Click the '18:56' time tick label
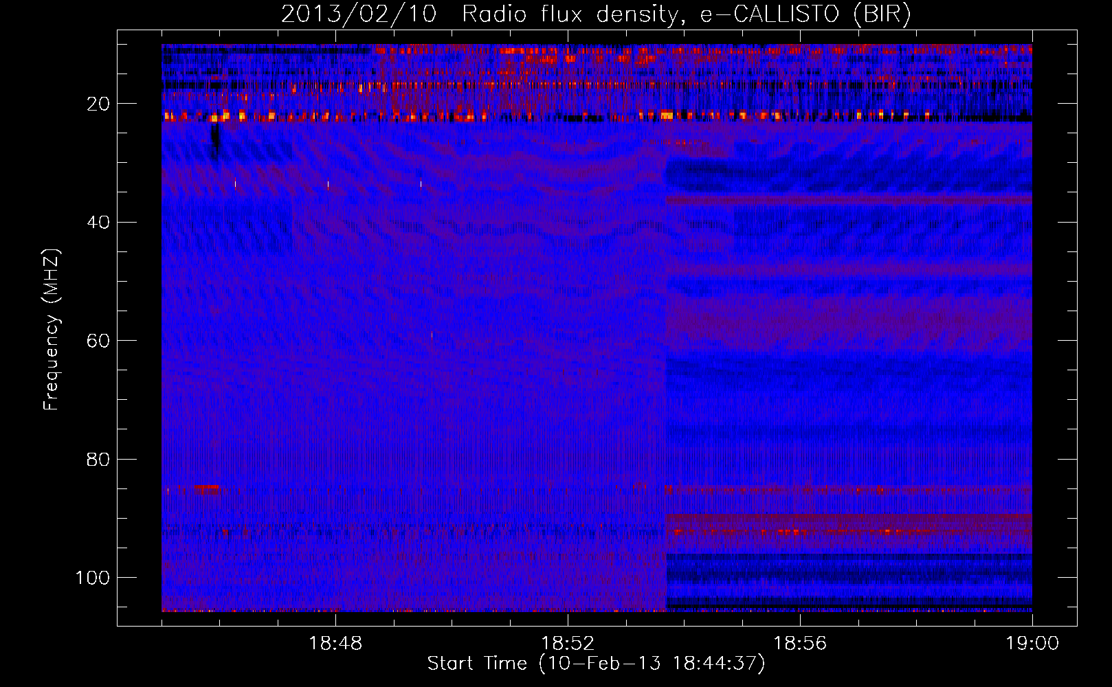Viewport: 1112px width, 687px height. point(800,644)
